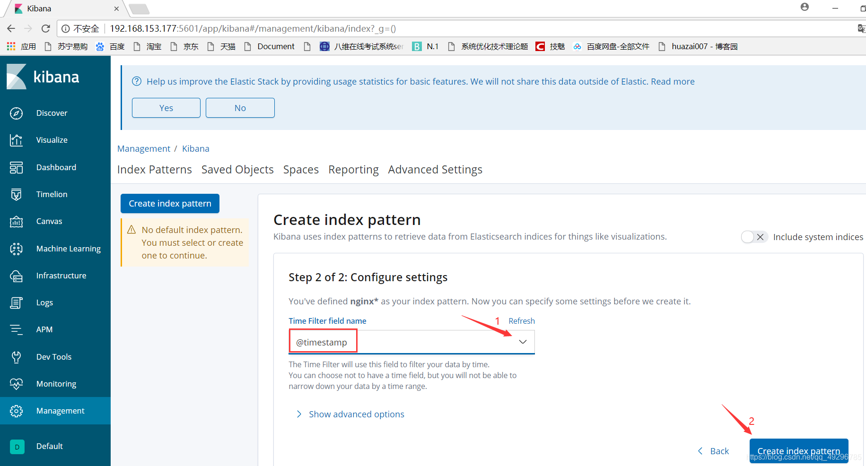Click the not-secure site info icon
Screen dimensions: 866x466
tap(66, 29)
